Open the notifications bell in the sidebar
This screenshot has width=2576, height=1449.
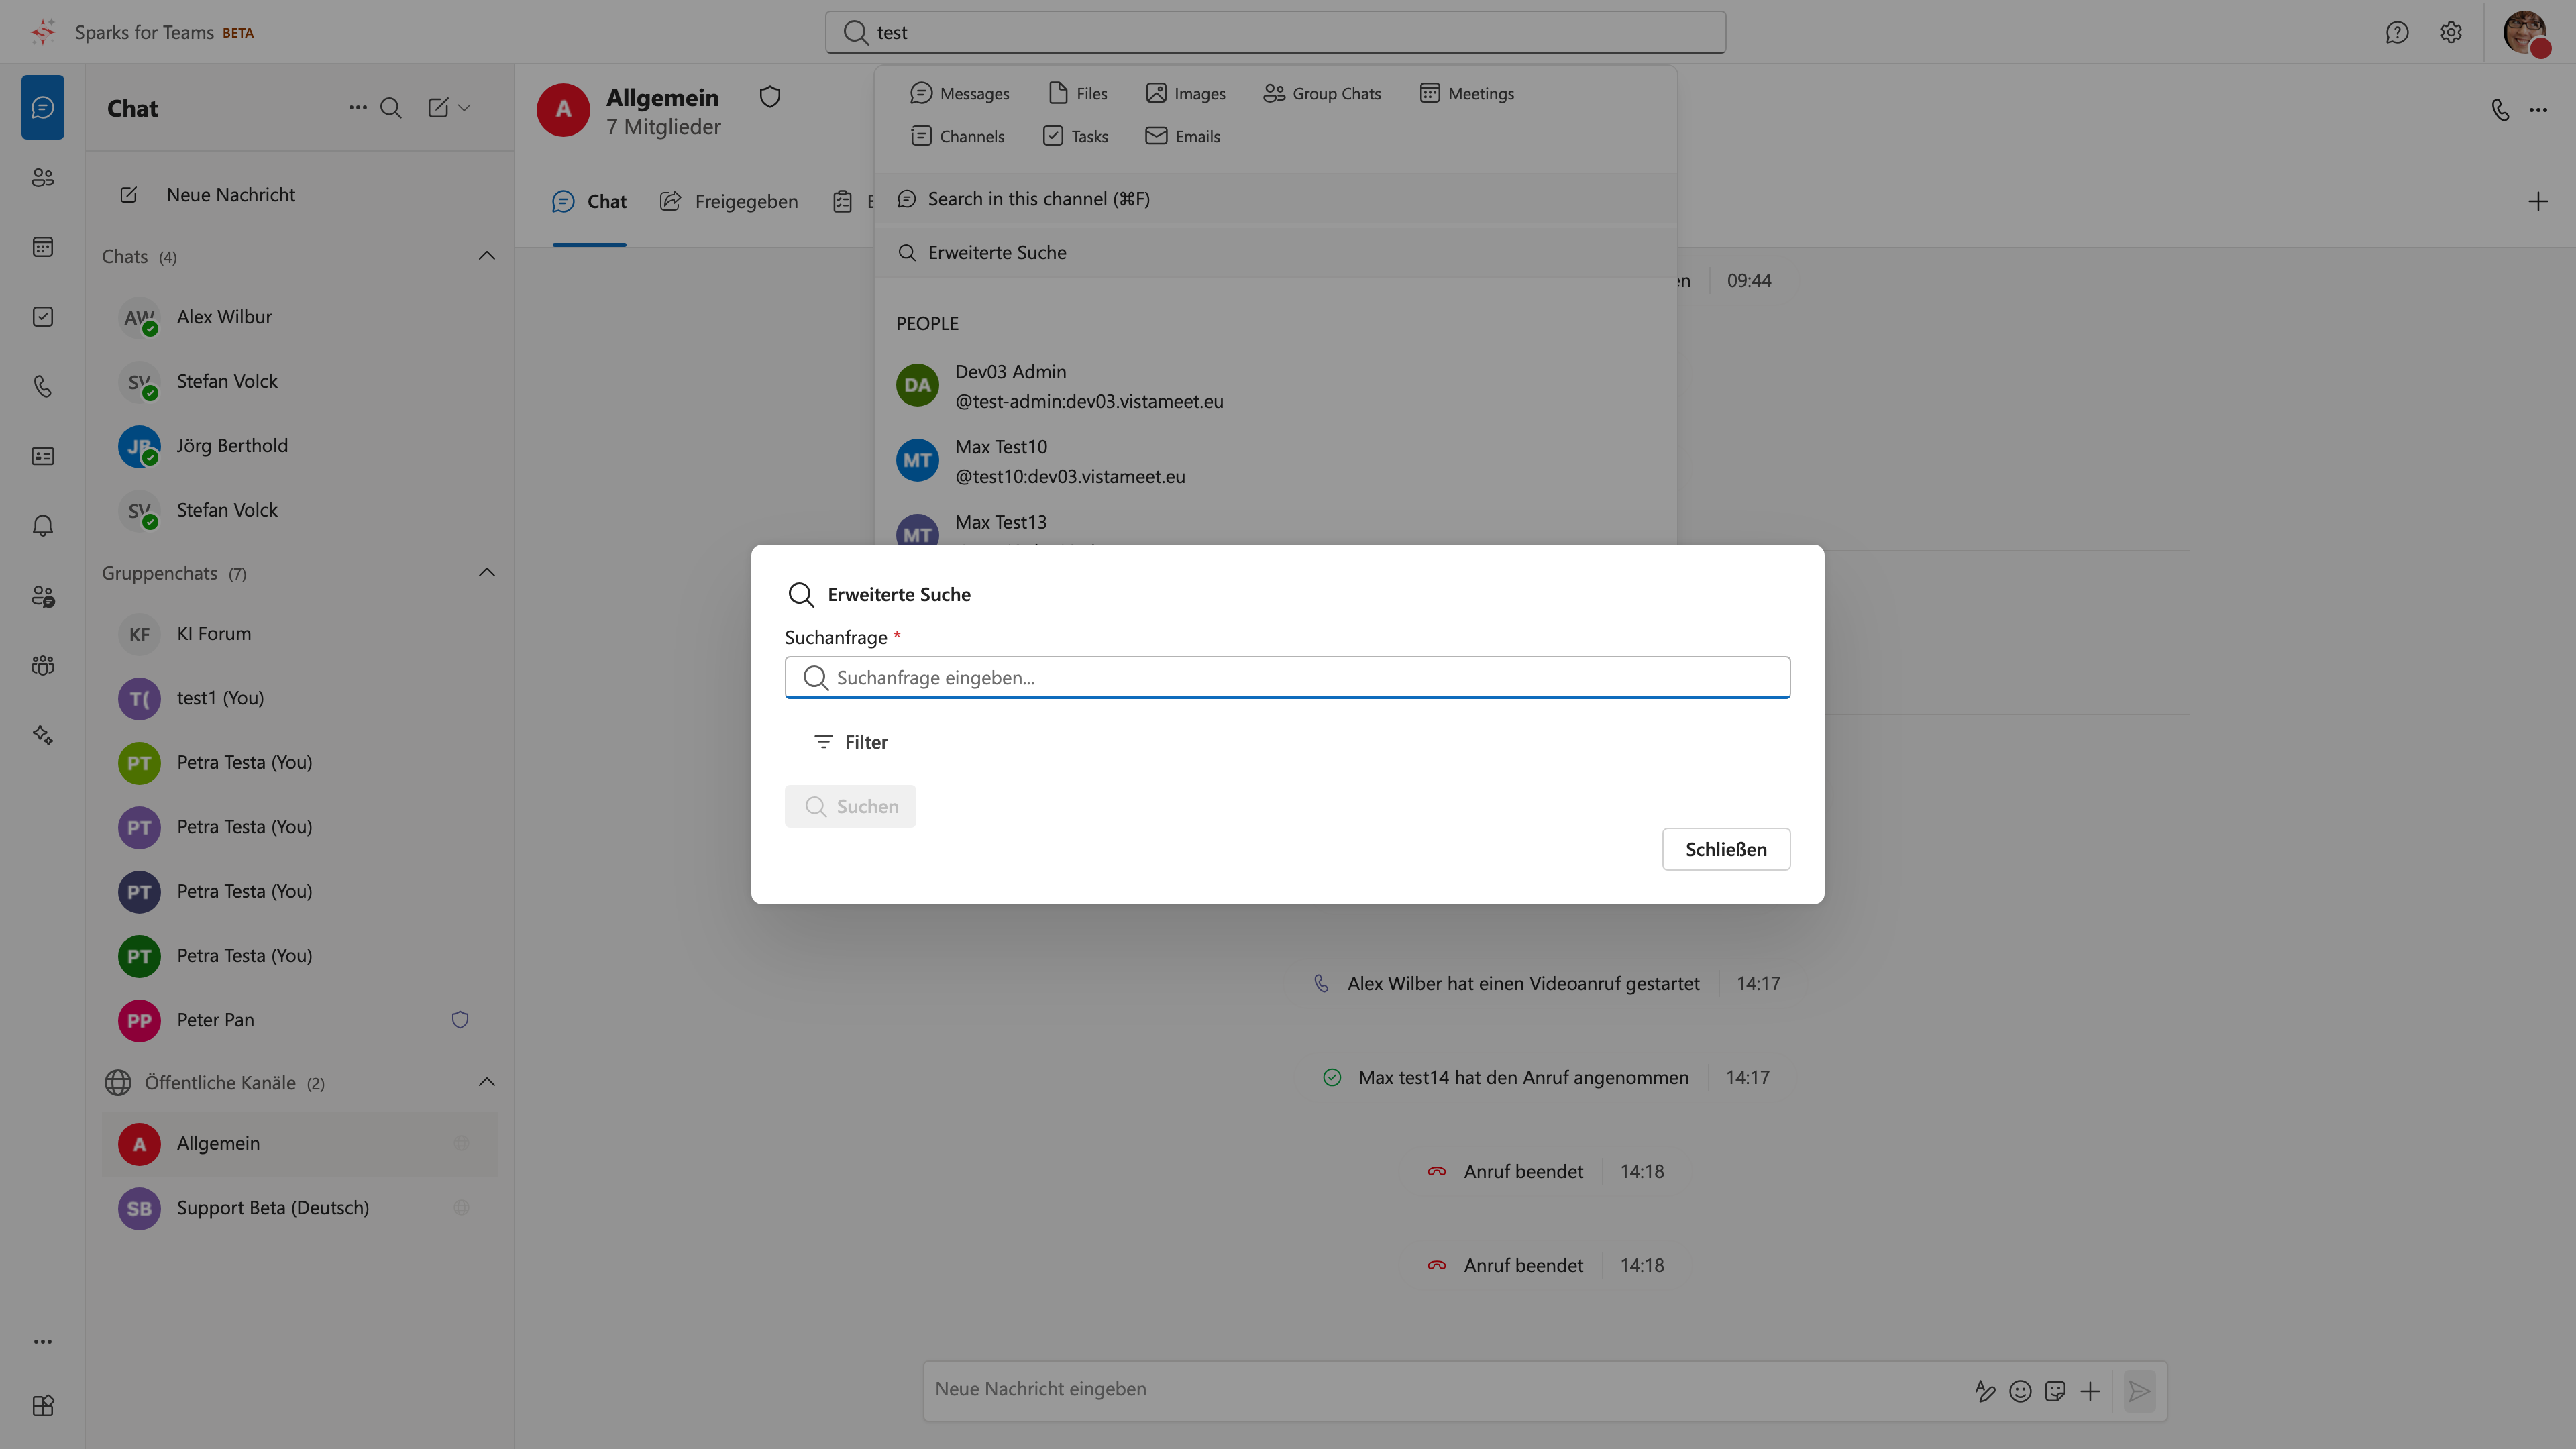tap(43, 526)
